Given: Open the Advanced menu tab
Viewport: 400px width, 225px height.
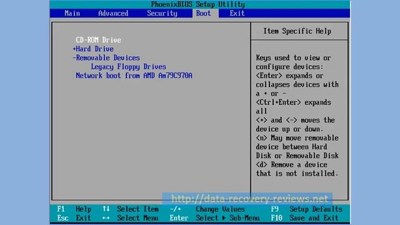Looking at the screenshot, I should (x=113, y=13).
